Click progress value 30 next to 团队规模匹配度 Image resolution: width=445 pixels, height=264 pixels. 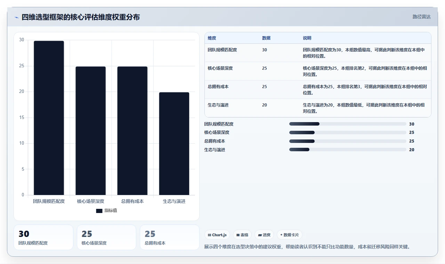(412, 124)
